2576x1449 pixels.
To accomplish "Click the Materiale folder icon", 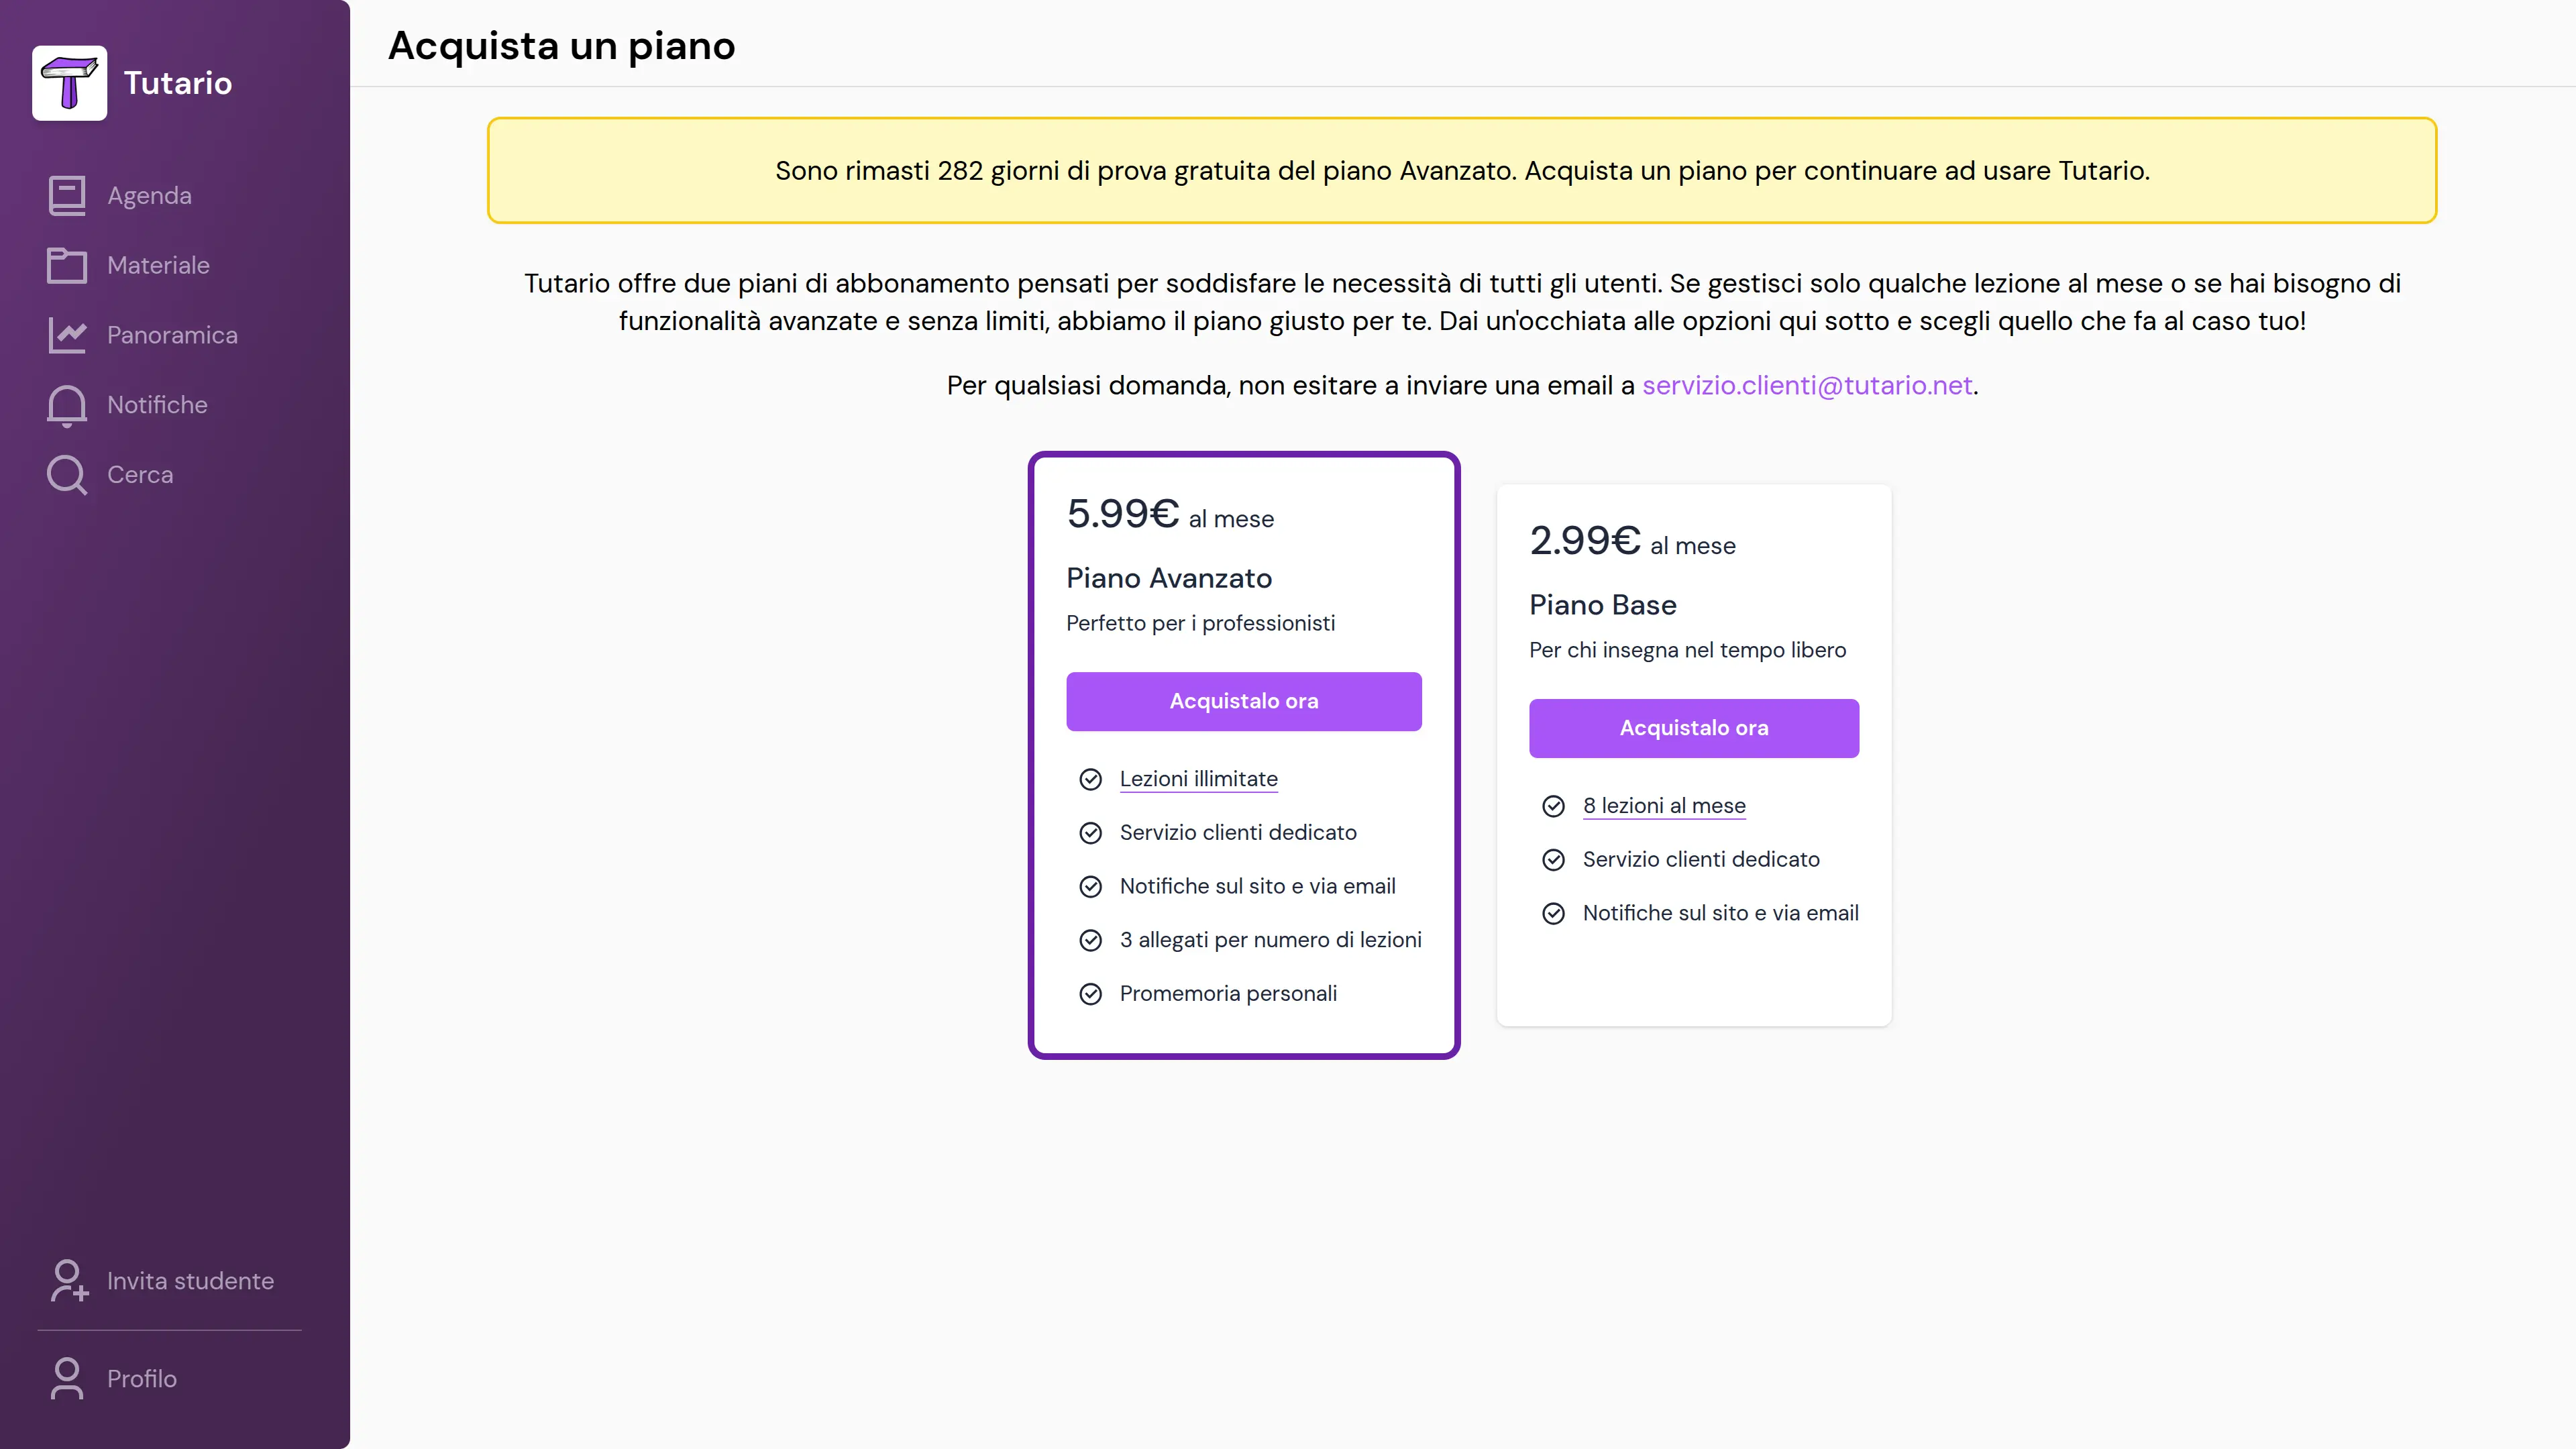I will (x=67, y=265).
